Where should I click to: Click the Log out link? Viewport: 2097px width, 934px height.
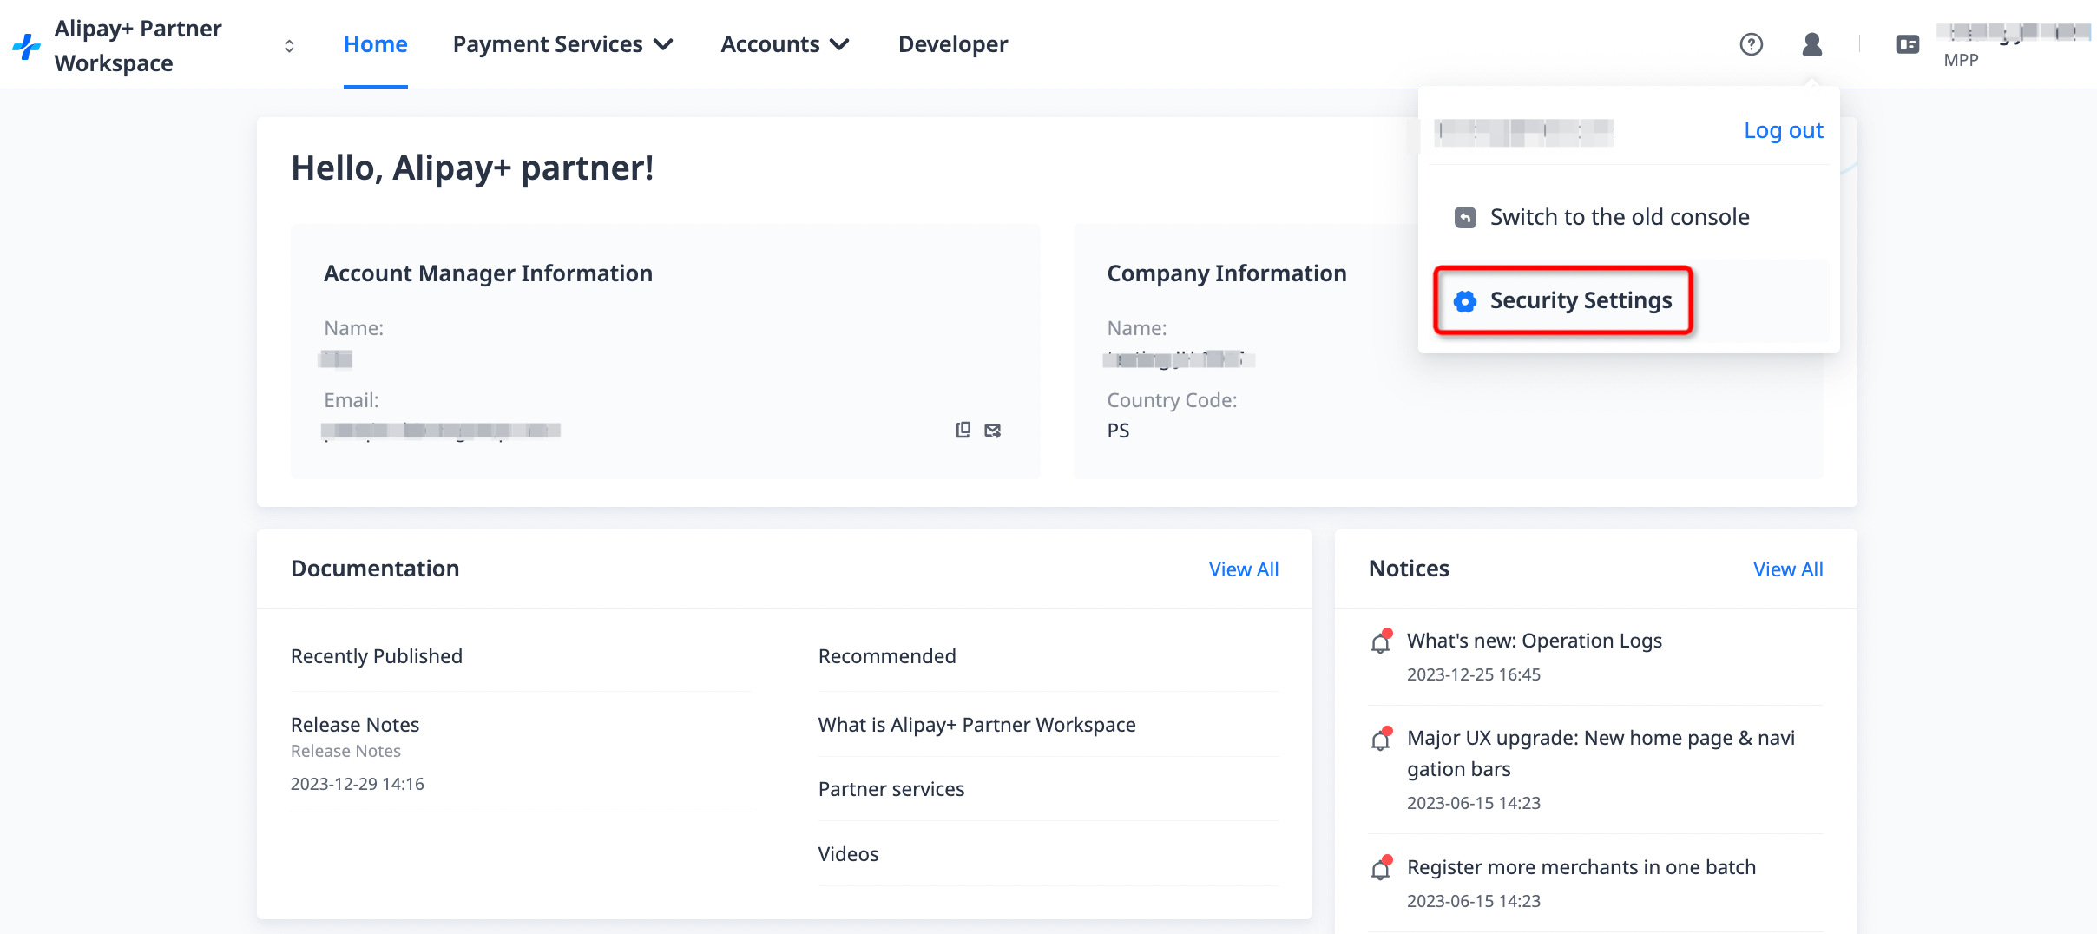click(1783, 130)
